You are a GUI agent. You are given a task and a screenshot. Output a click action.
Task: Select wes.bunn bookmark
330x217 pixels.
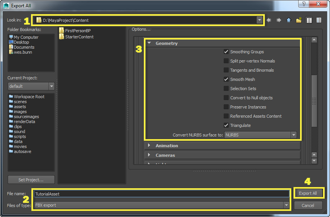(21, 52)
